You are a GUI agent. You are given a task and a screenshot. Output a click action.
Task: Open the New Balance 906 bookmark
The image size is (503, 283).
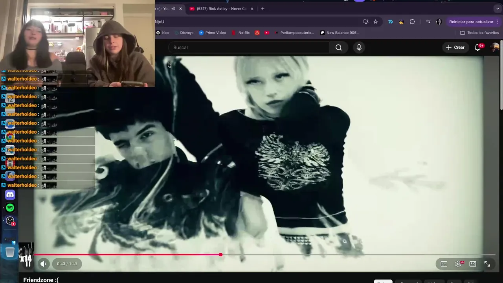[x=340, y=33]
